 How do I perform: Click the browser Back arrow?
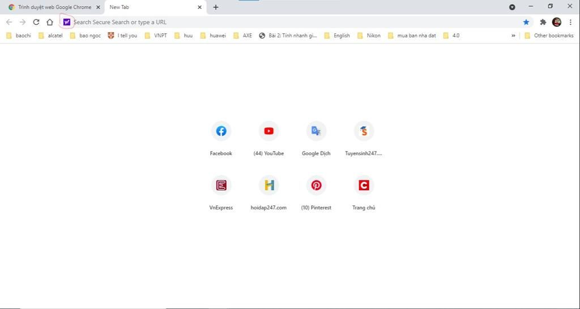pyautogui.click(x=9, y=22)
